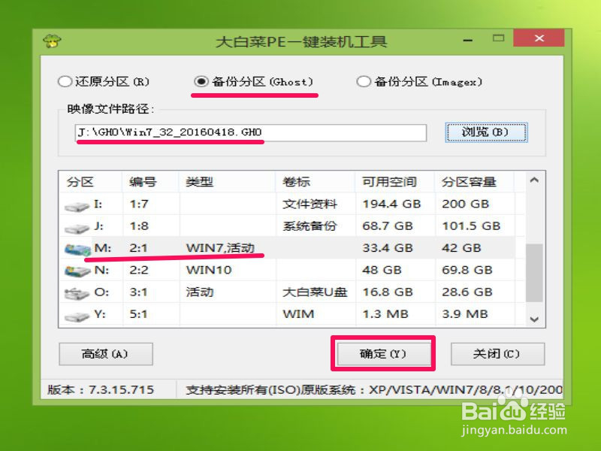The image size is (601, 451).
Task: Click the Windows drive icon for partition N:
Action: (77, 271)
